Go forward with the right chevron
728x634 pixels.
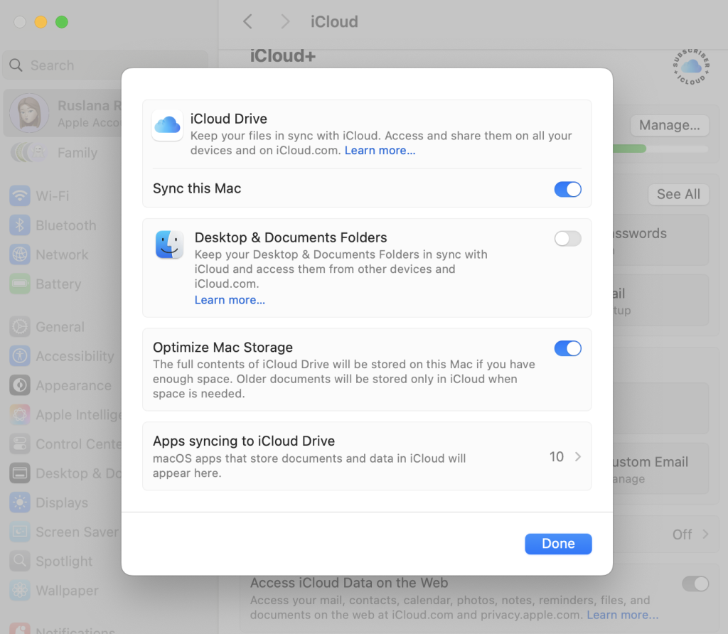point(285,21)
